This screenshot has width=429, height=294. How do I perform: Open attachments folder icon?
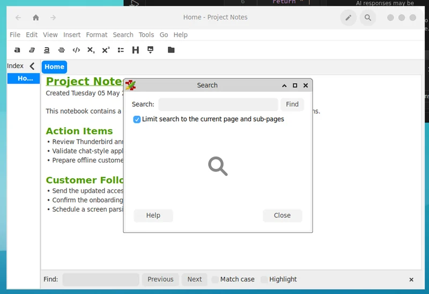tap(171, 50)
